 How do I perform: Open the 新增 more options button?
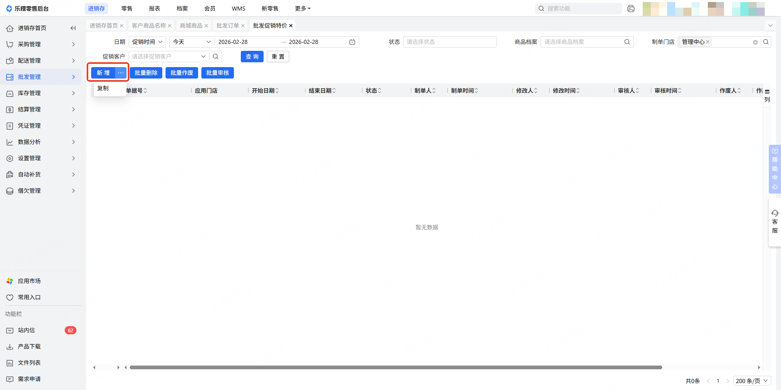(x=121, y=73)
